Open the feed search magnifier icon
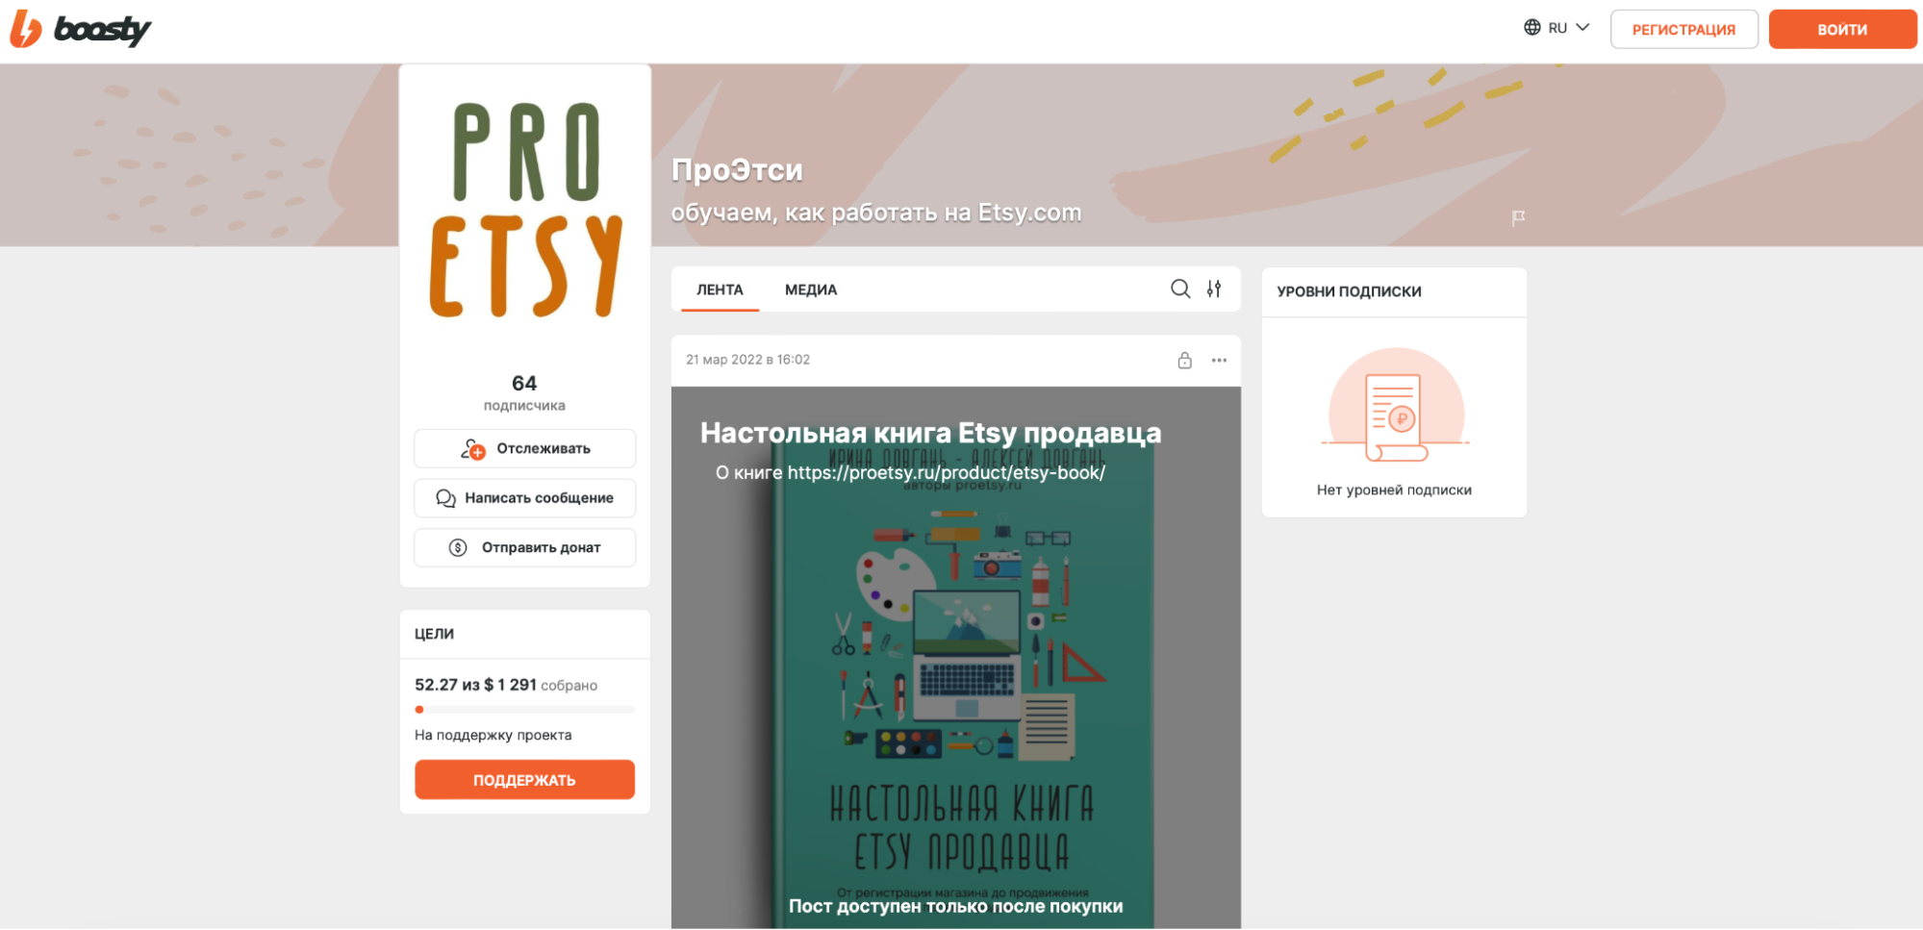The height and width of the screenshot is (930, 1923). click(1179, 289)
